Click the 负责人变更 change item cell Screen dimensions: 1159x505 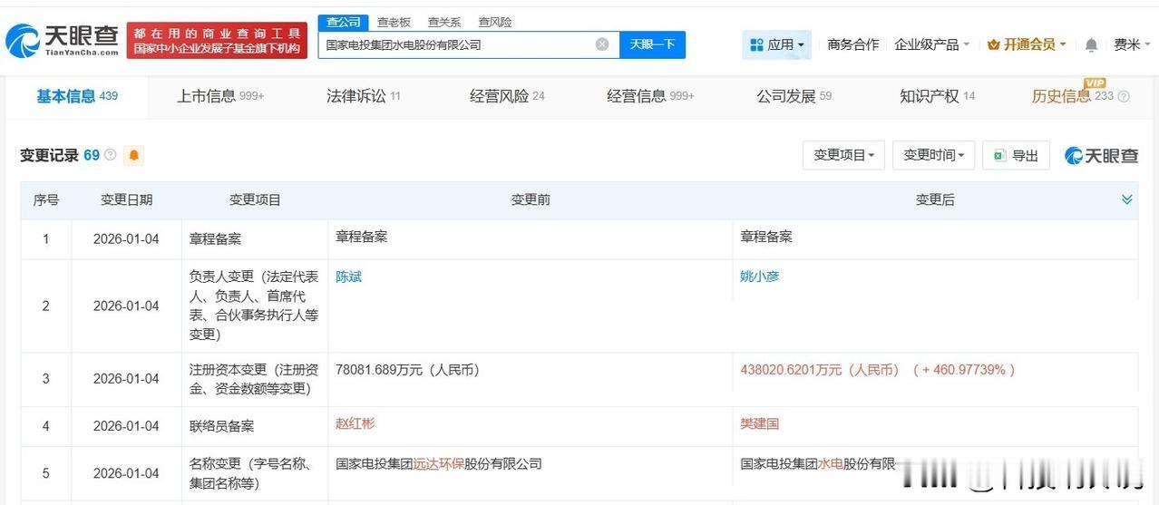point(254,306)
